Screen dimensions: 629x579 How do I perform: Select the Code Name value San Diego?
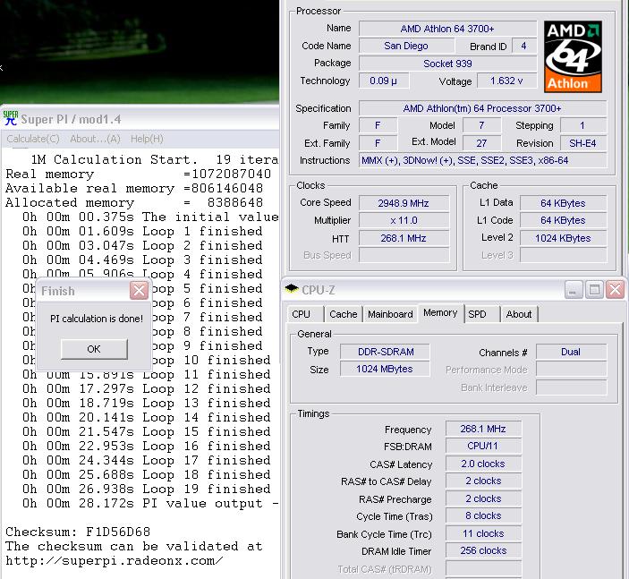(x=406, y=46)
